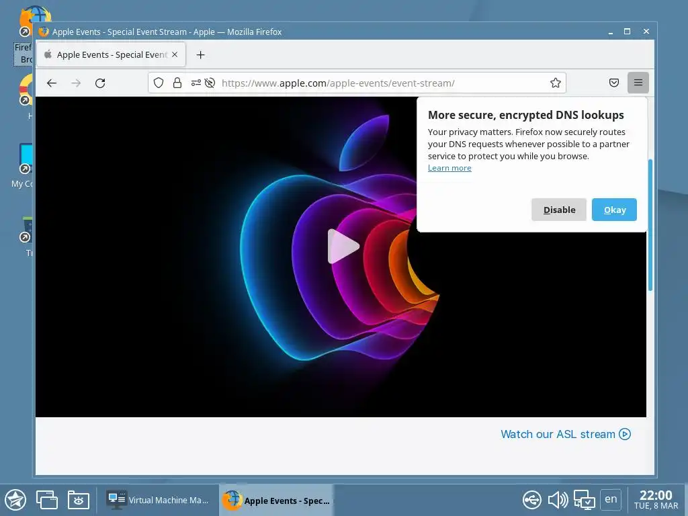Bookmark this page with the star icon
688x516 pixels.
556,83
